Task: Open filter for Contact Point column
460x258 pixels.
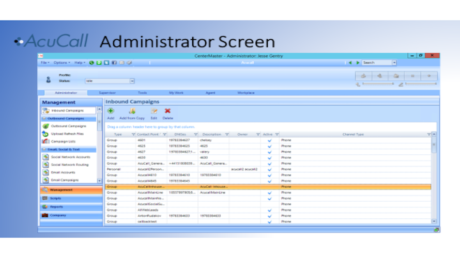Action: [164, 134]
